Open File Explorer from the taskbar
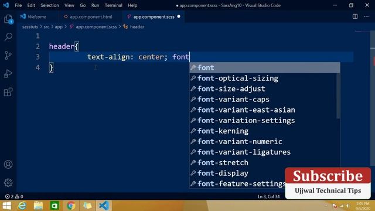Image resolution: width=375 pixels, height=211 pixels. (x=38, y=206)
